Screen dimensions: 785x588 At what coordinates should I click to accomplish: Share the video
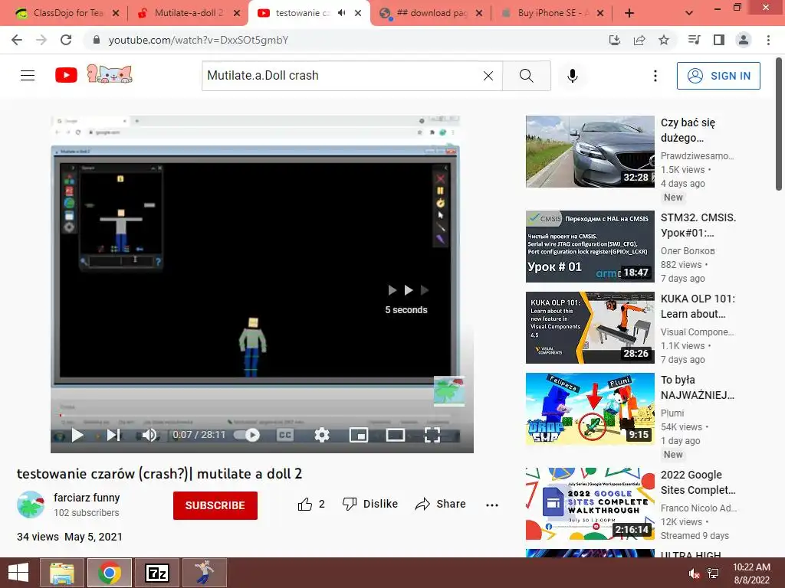pyautogui.click(x=441, y=504)
